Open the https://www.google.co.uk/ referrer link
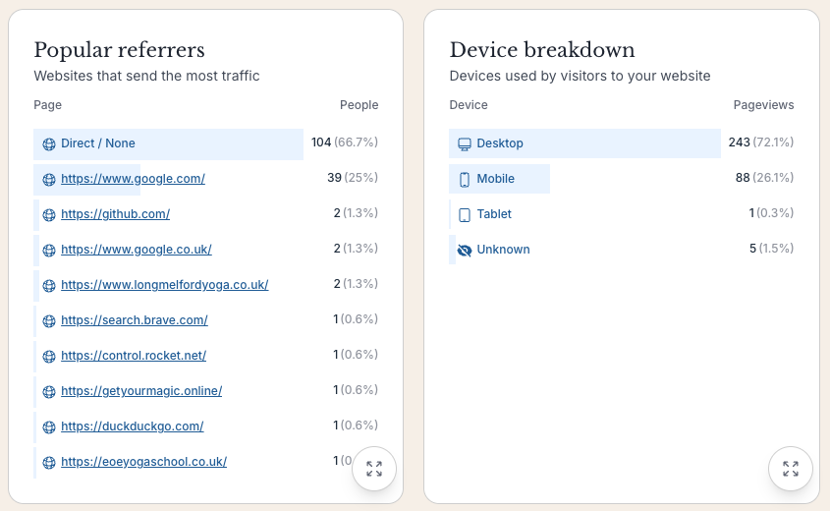Viewport: 830px width, 511px height. click(136, 250)
